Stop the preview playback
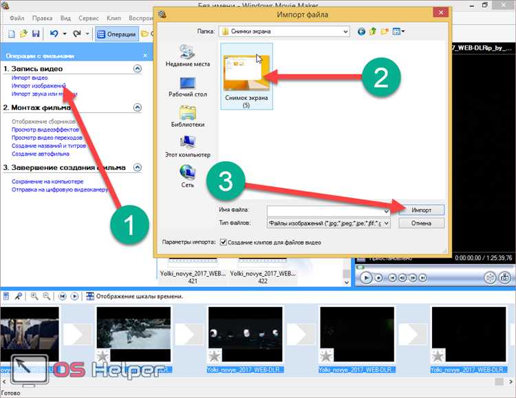The image size is (516, 398). pyautogui.click(x=379, y=278)
